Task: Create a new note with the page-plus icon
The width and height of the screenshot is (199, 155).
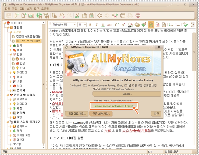Action: [24, 16]
